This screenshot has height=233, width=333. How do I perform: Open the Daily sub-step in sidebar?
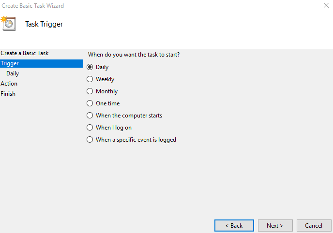coord(13,73)
